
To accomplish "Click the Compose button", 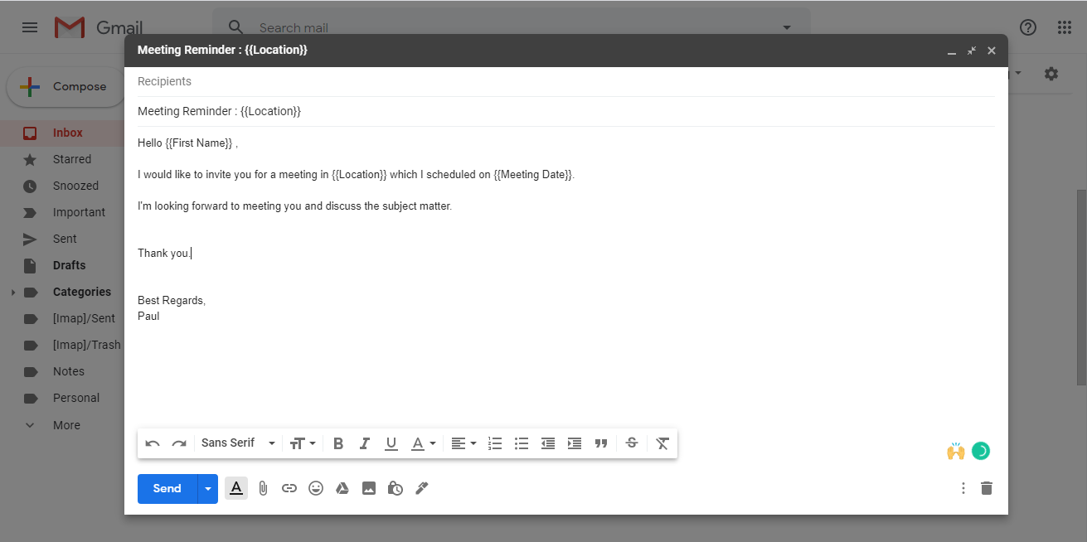I will tap(66, 87).
